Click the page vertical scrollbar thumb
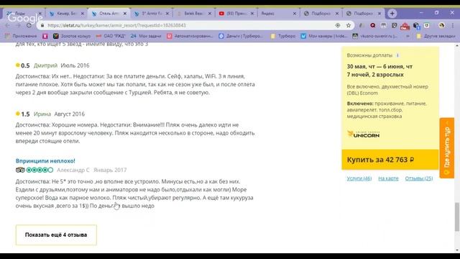 click(x=457, y=217)
